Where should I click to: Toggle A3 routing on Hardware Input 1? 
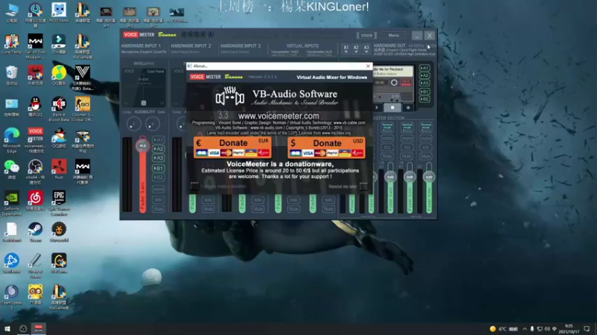[158, 158]
